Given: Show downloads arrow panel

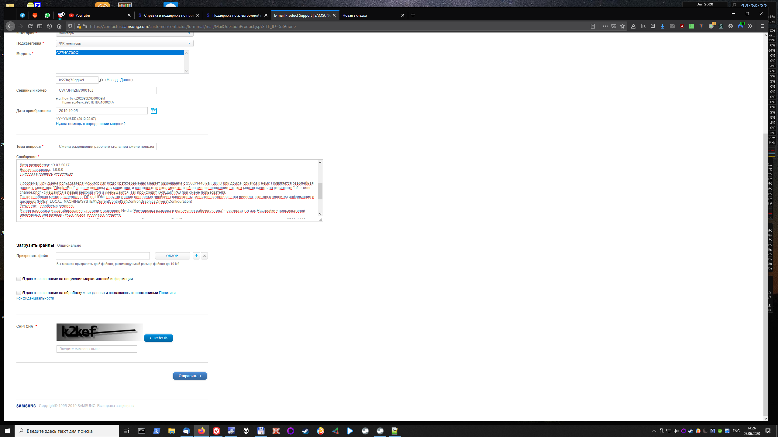Looking at the screenshot, I should [x=663, y=26].
